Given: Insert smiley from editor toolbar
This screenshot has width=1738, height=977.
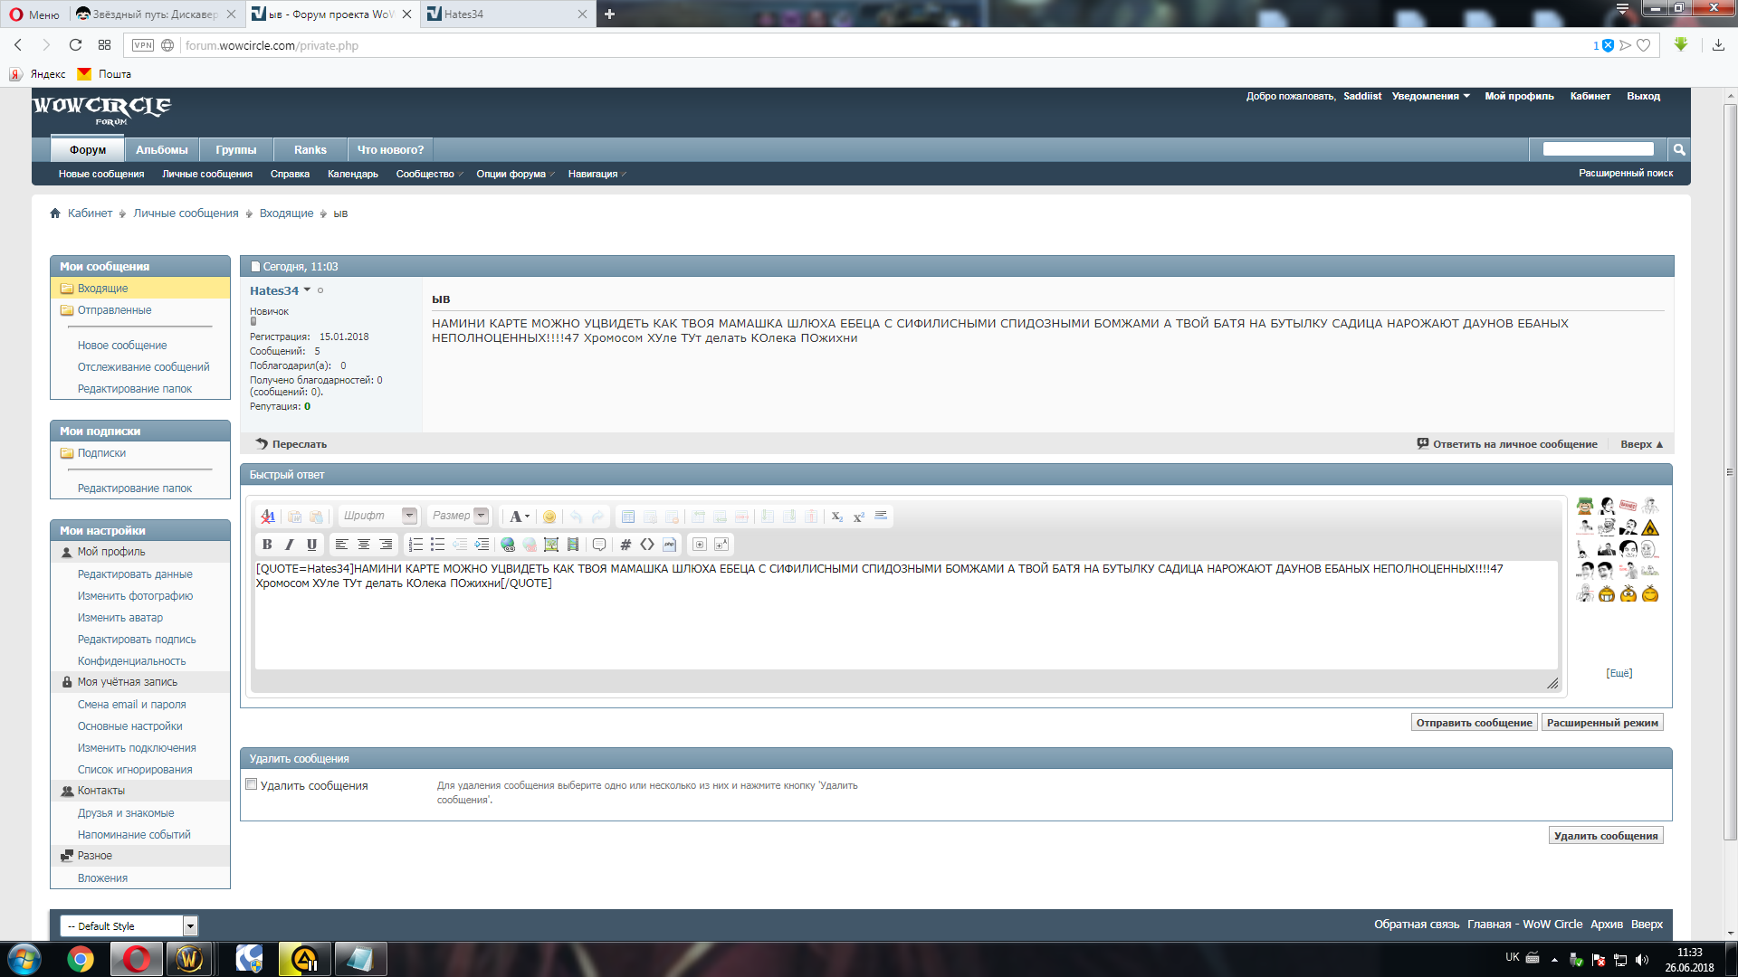Looking at the screenshot, I should 549,517.
